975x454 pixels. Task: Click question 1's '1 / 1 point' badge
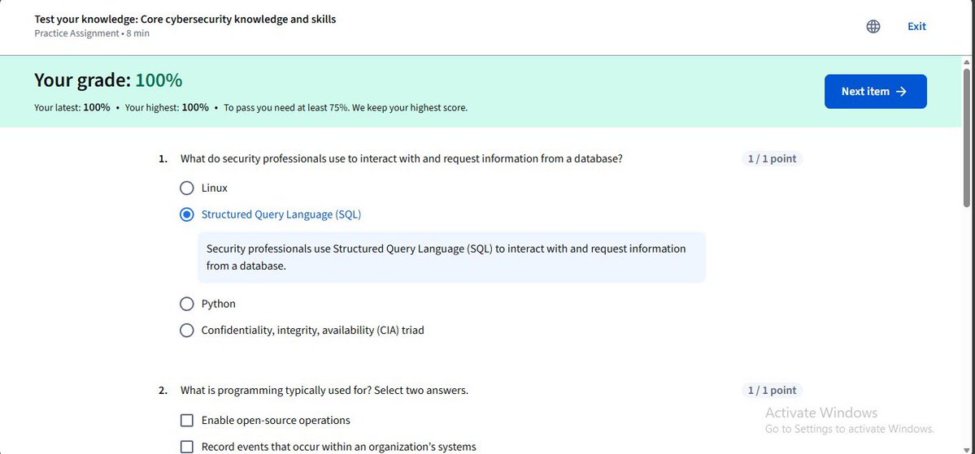click(772, 158)
